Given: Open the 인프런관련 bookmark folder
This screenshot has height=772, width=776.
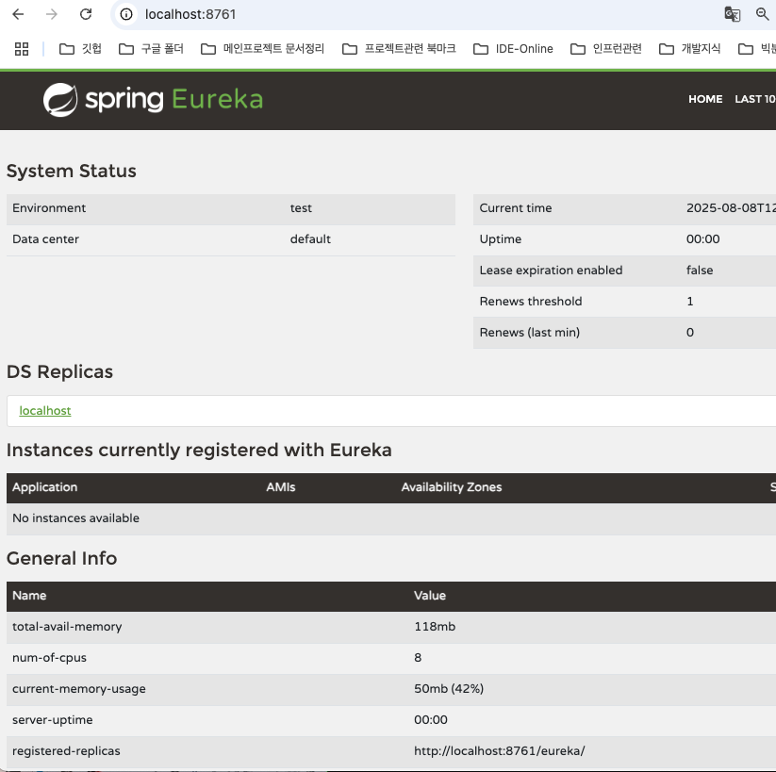Looking at the screenshot, I should tap(606, 49).
